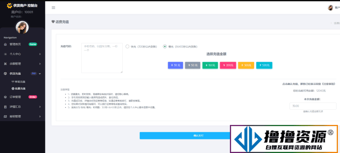
Task: Expand the 个人中心 menu chevron
Action: point(40,54)
